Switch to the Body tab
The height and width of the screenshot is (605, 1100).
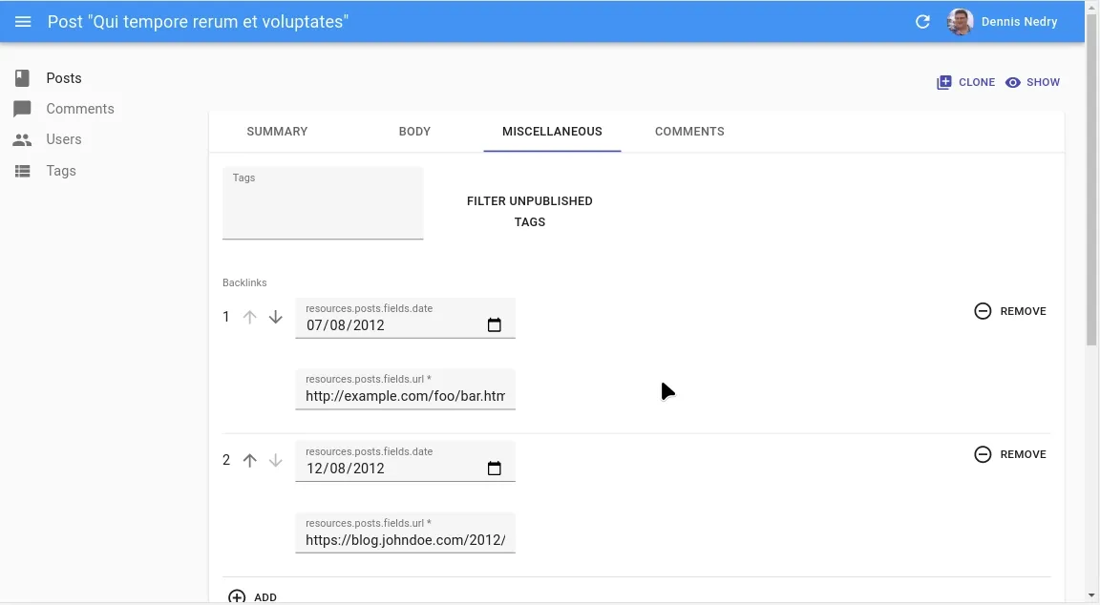point(414,132)
